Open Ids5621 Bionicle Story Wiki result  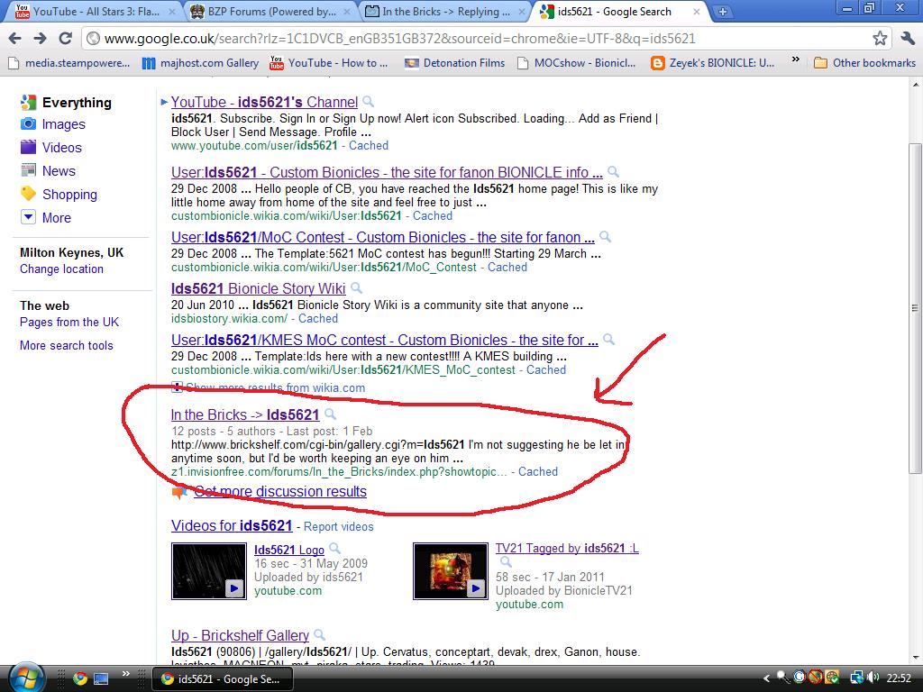coord(258,288)
